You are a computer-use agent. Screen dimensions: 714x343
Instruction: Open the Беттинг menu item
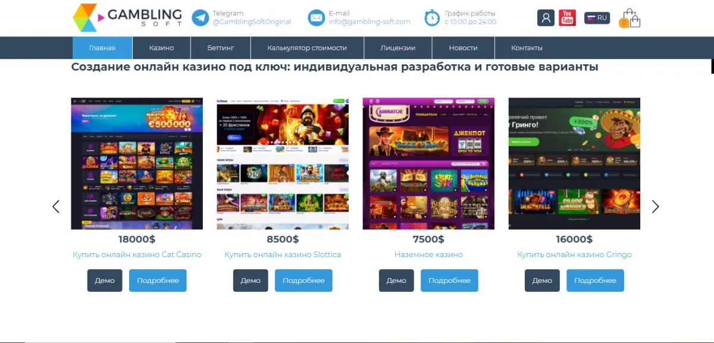221,48
